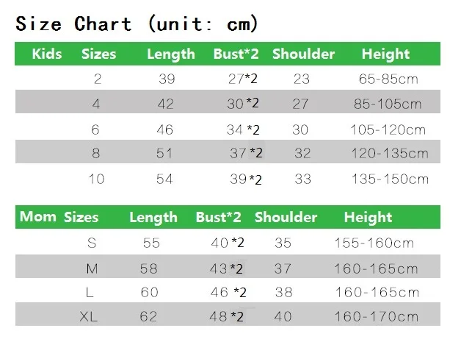This screenshot has height=342, width=461.
Task: Click kids size 10 cell
Action: (96, 179)
